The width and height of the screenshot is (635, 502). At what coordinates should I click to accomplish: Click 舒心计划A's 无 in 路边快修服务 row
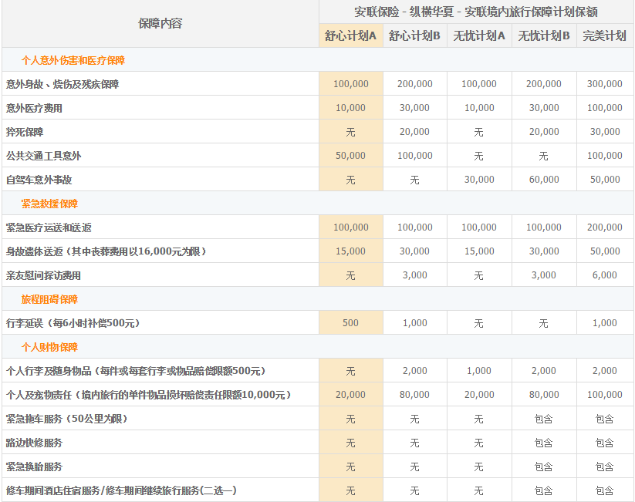point(351,443)
